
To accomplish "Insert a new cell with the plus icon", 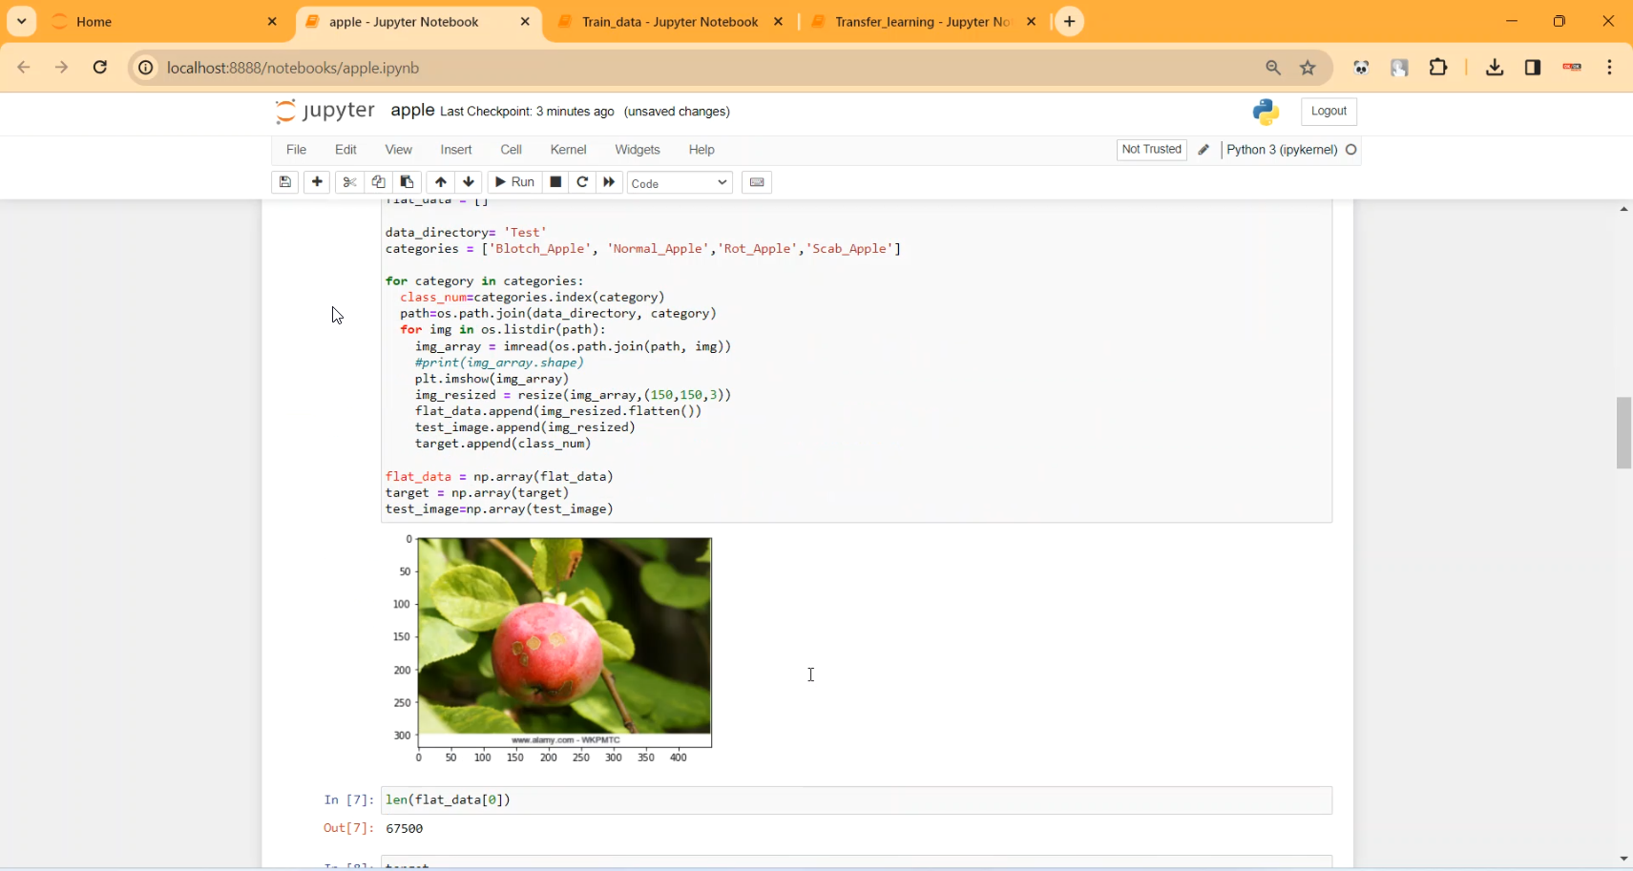I will pyautogui.click(x=317, y=182).
